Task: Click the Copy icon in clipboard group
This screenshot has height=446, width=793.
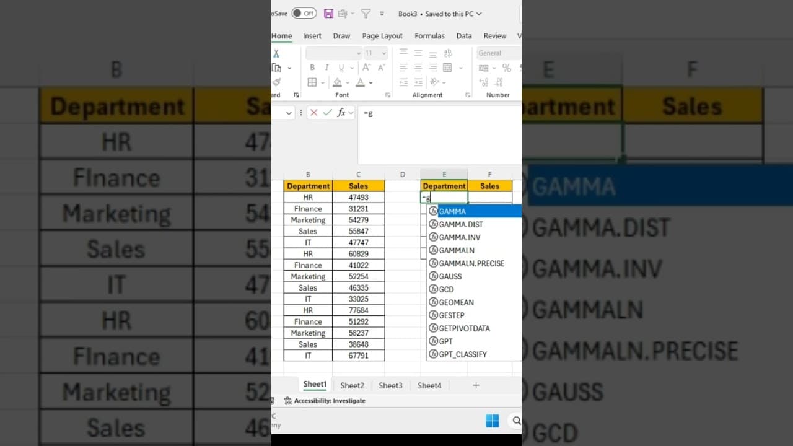Action: click(276, 68)
